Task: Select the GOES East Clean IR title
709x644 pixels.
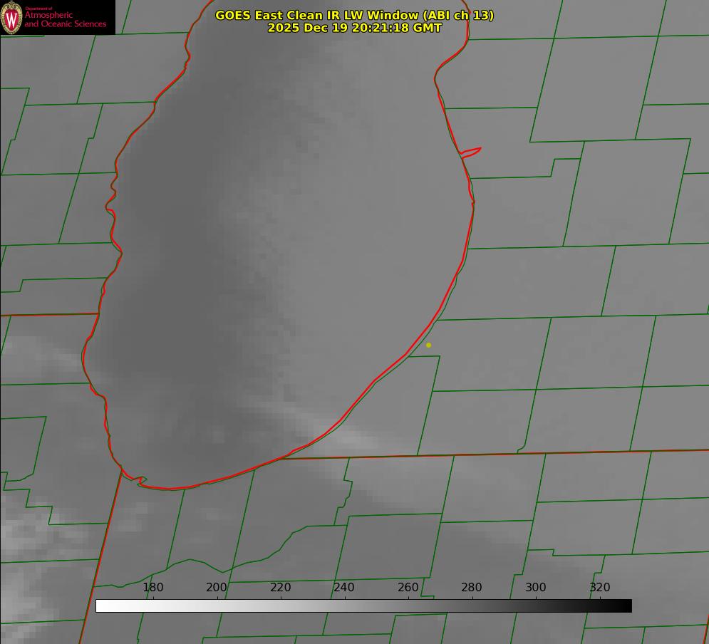Action: [x=354, y=15]
